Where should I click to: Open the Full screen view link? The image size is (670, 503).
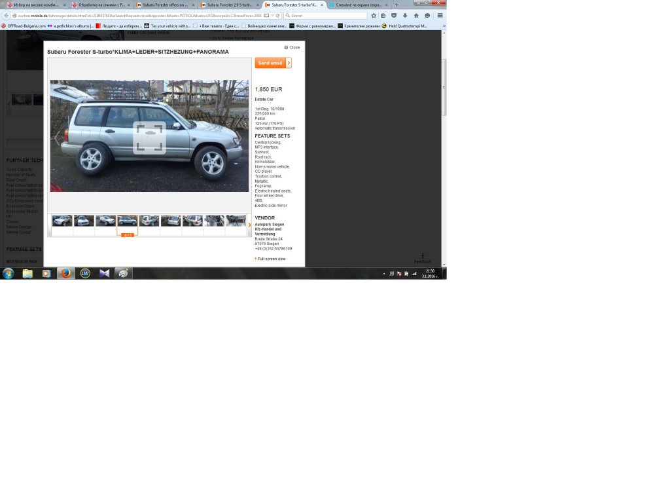272,259
